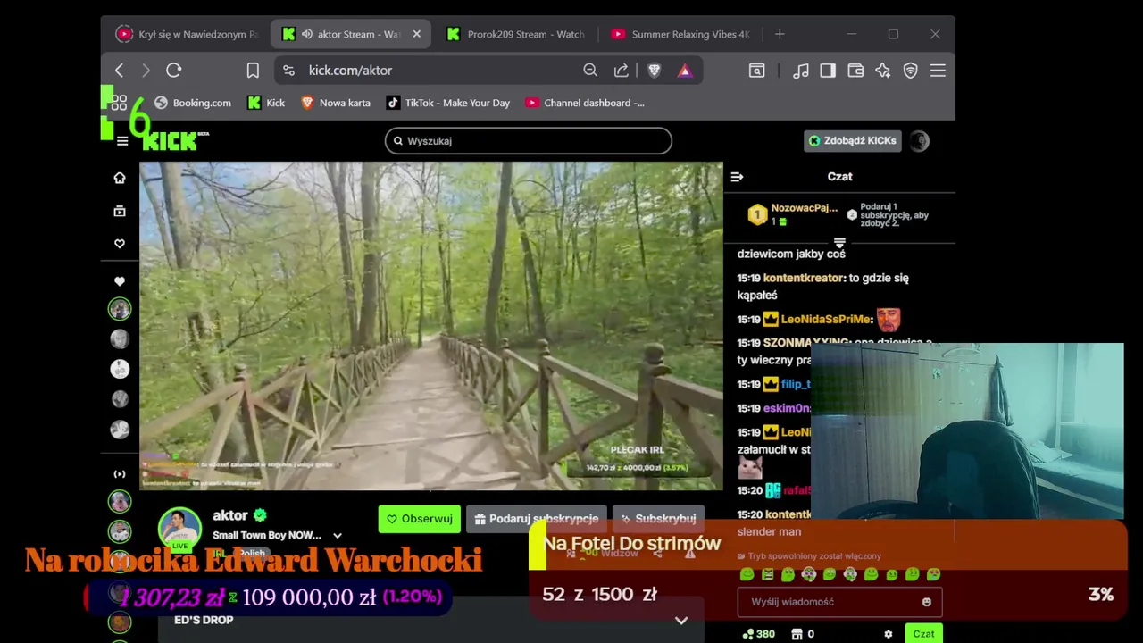This screenshot has width=1143, height=643.
Task: Click the Kick logo
Action: click(x=174, y=140)
